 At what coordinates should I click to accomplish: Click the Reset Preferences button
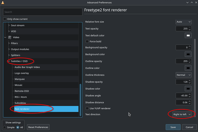click(x=38, y=127)
